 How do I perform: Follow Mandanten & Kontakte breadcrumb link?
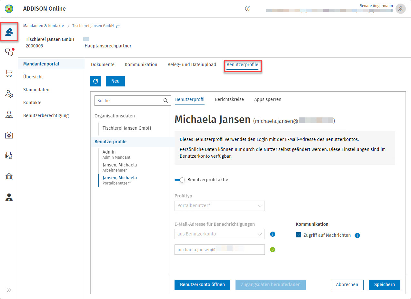[44, 26]
